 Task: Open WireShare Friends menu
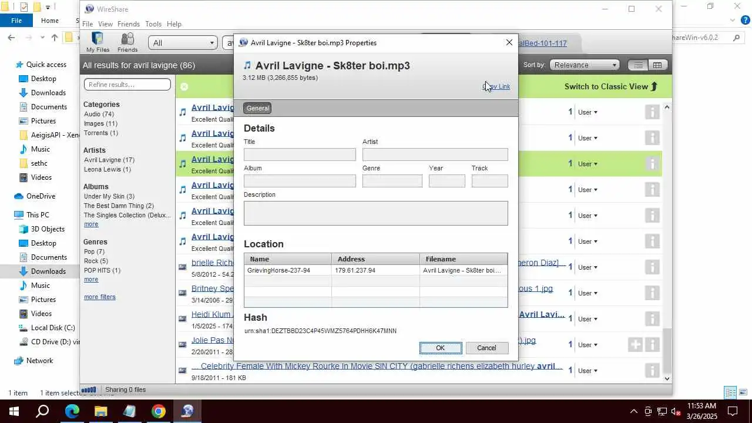pos(129,24)
